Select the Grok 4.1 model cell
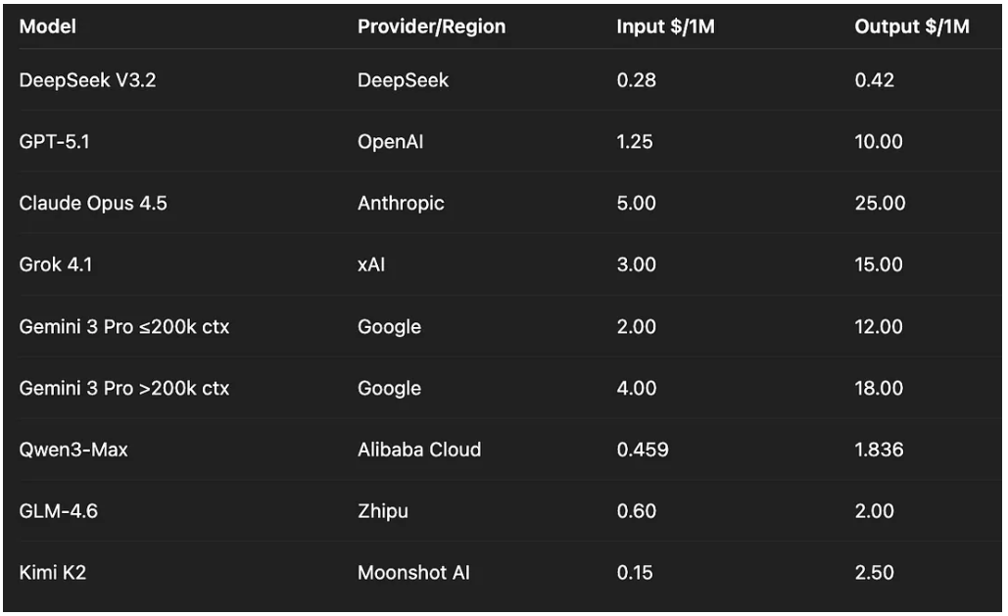Viewport: 1008px width, 616px height. click(56, 264)
